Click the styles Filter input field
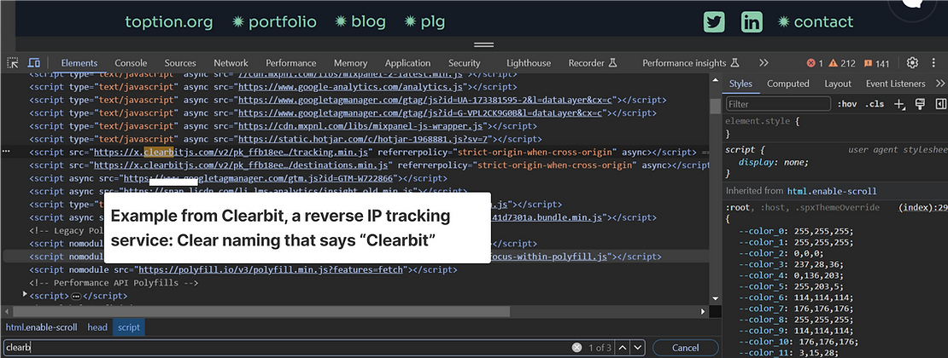The width and height of the screenshot is (948, 358). [x=779, y=104]
